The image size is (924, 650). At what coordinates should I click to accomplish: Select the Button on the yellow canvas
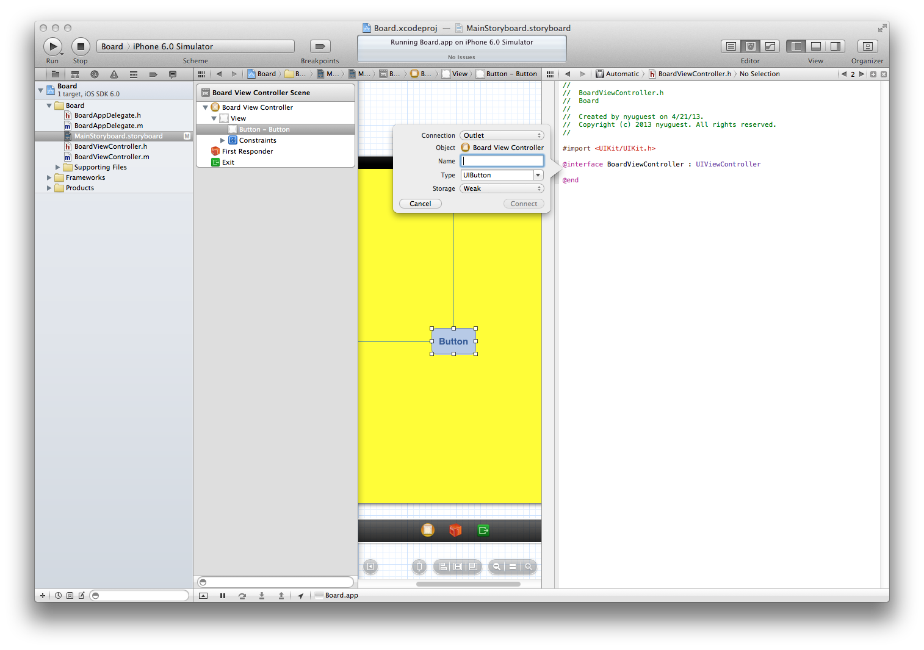pyautogui.click(x=453, y=341)
